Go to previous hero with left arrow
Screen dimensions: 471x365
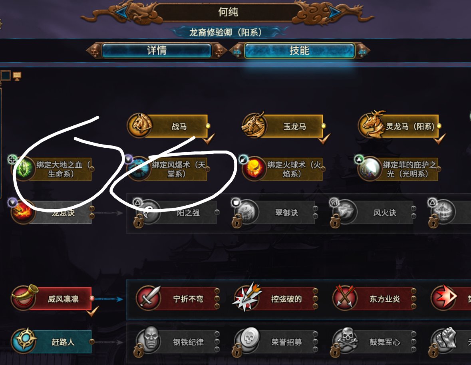[x=122, y=12]
